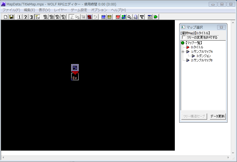Click the red auto-tile tool icon
237x162 pixels.
pos(90,17)
